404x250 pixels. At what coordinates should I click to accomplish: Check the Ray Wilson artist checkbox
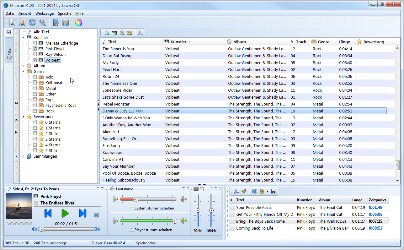(x=35, y=54)
